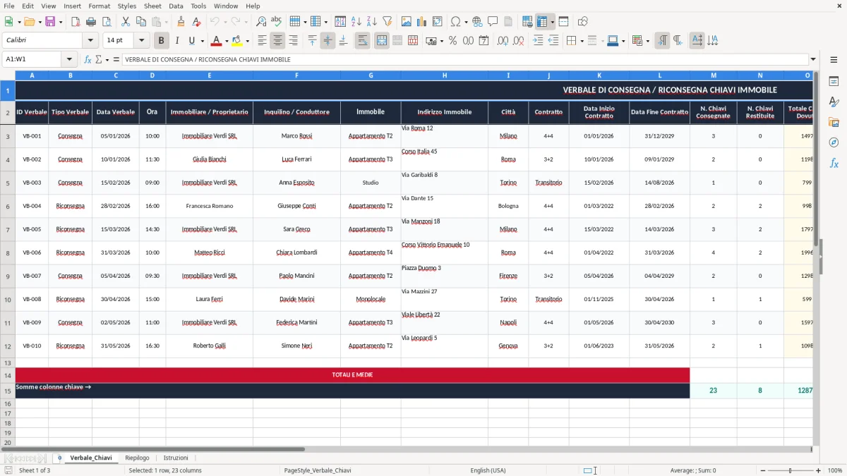This screenshot has width=847, height=476.
Task: Click the Formula equals button
Action: [x=116, y=60]
